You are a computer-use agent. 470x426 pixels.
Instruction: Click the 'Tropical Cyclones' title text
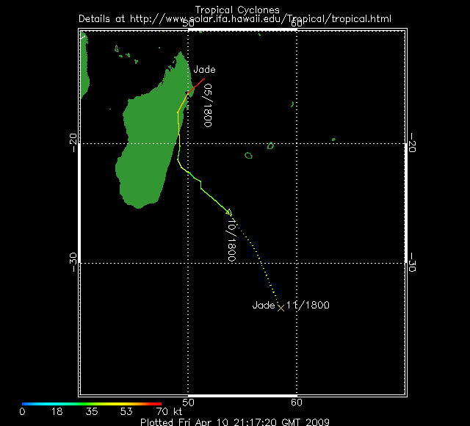coord(237,10)
